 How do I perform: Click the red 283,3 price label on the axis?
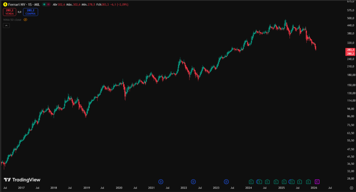coord(350,50)
